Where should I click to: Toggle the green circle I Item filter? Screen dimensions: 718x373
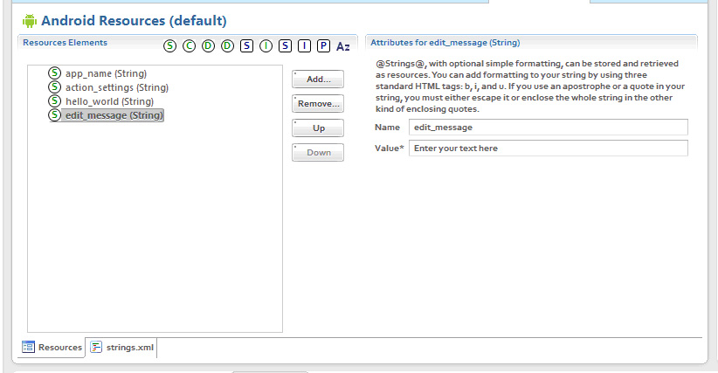(266, 45)
